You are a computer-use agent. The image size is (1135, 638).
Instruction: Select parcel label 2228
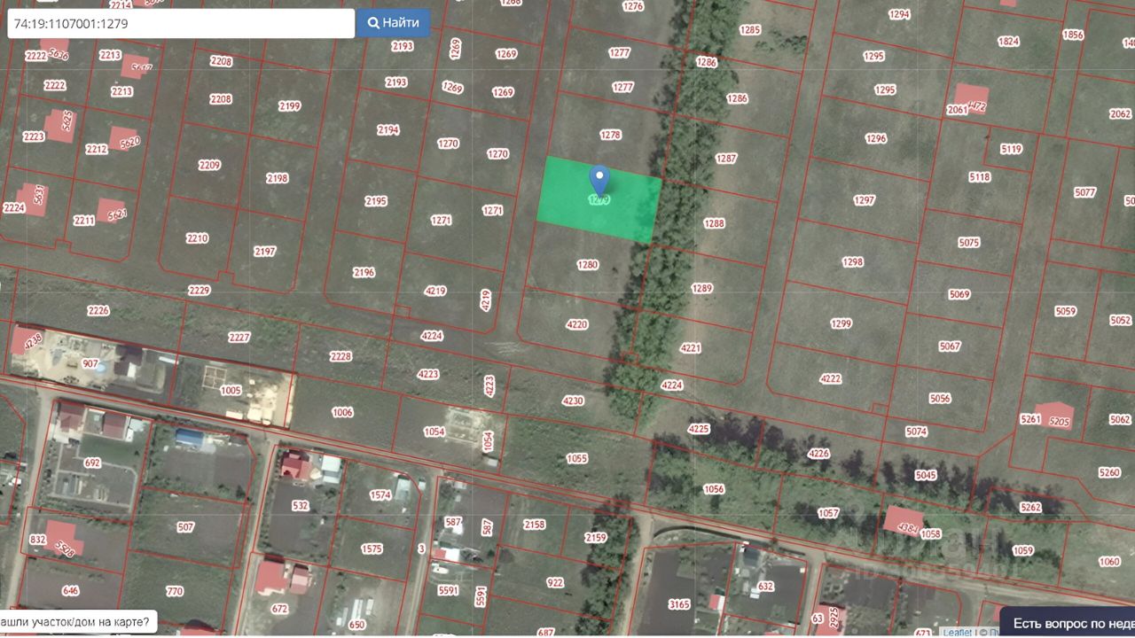point(340,356)
